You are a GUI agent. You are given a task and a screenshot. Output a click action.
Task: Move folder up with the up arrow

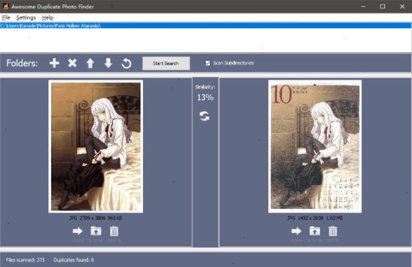coord(90,63)
